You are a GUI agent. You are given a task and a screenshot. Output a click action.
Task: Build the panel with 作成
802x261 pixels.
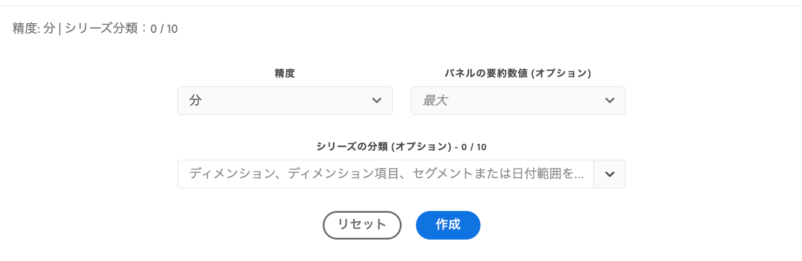(x=448, y=225)
